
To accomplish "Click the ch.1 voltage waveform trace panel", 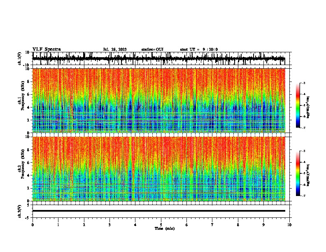I will pos(158,58).
